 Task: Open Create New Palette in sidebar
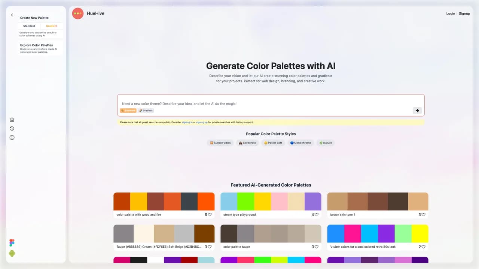34,18
